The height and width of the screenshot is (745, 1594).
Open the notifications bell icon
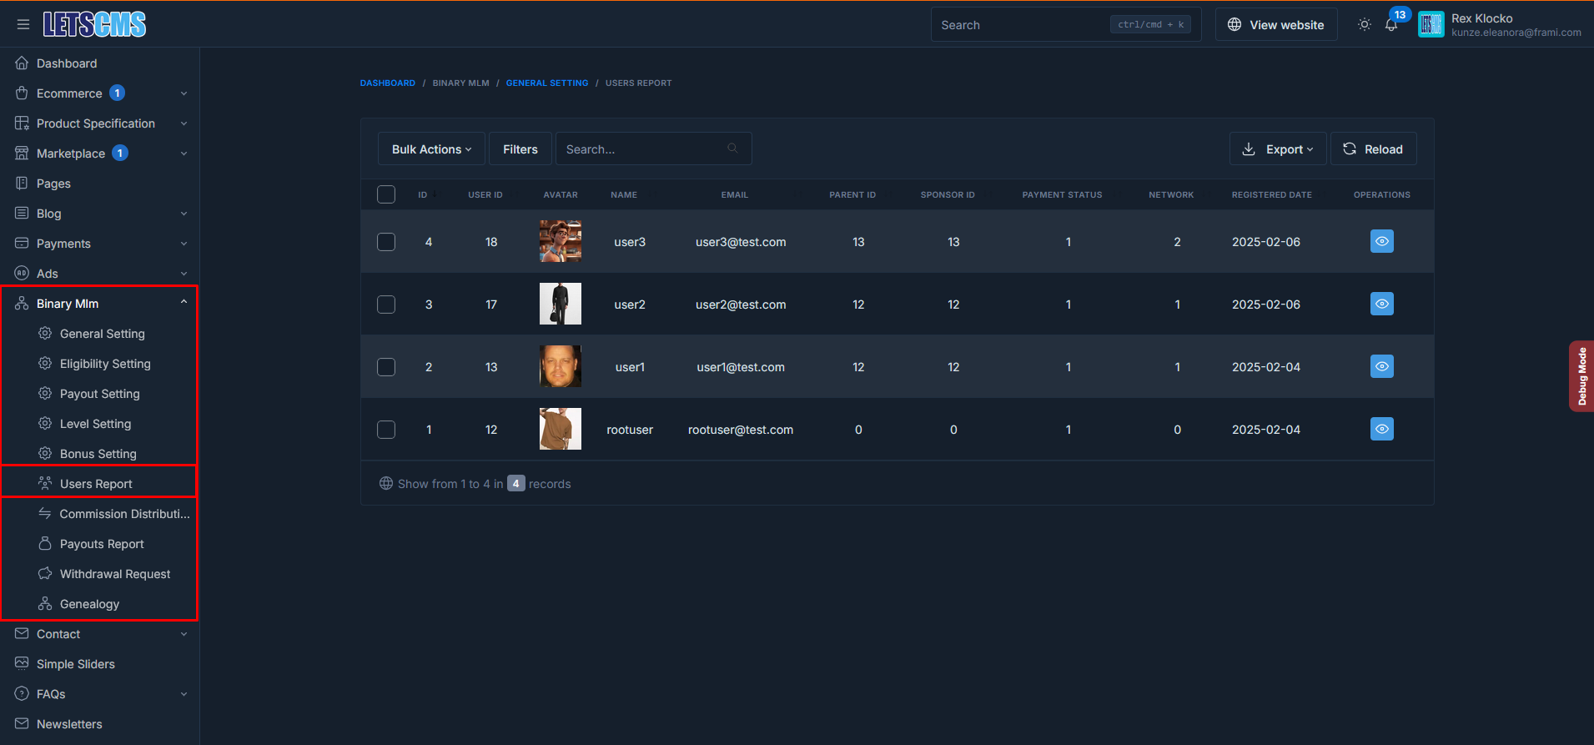(x=1391, y=25)
